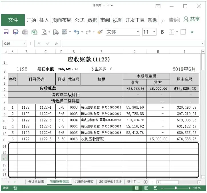The image size is (207, 193).
Task: Open the Name Box dropdown arrow
Action: 25,43
